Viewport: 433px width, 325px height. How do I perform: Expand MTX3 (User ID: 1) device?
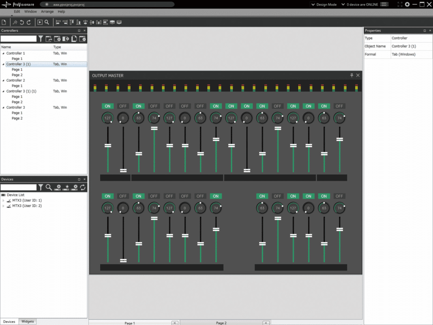[3, 200]
